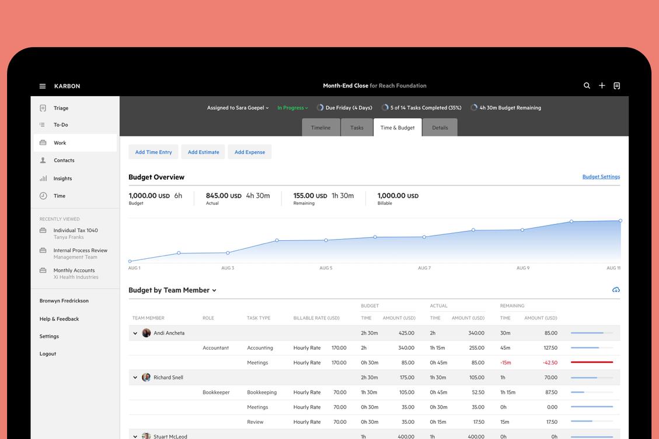
Task: Click the red over-budget bar for Meetings
Action: coord(592,362)
